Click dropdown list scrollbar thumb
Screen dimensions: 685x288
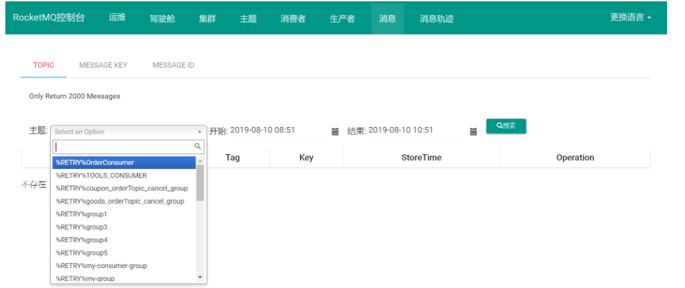(x=200, y=182)
